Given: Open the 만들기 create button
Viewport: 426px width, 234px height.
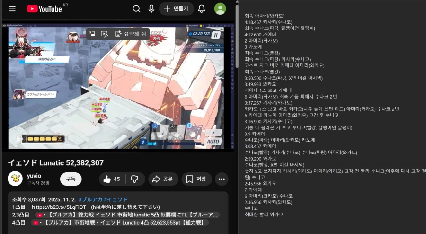Looking at the screenshot, I should 177,9.
